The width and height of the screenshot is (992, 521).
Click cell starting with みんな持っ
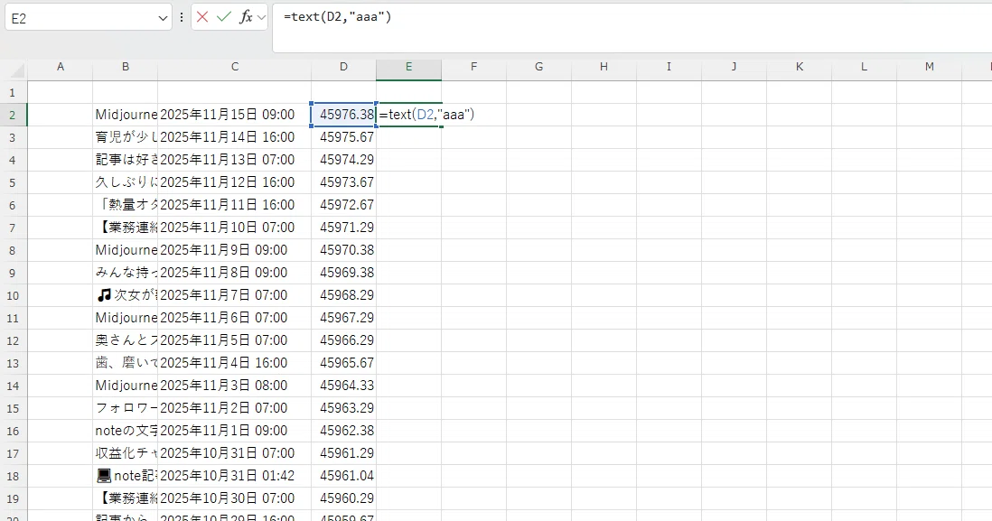point(126,273)
